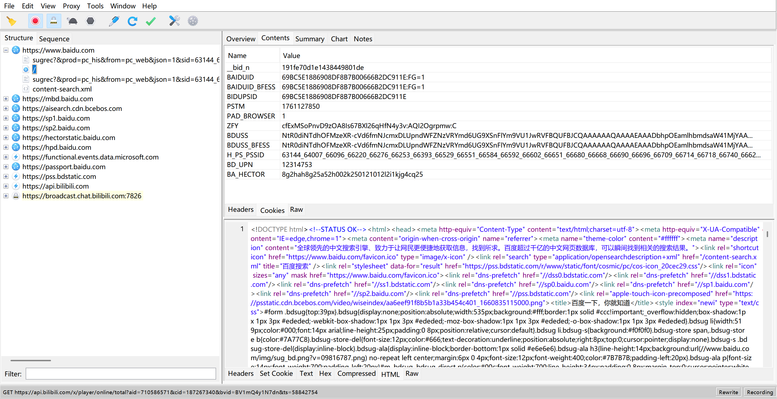Image resolution: width=777 pixels, height=399 pixels.
Task: Open request Headers tab
Action: 241,209
